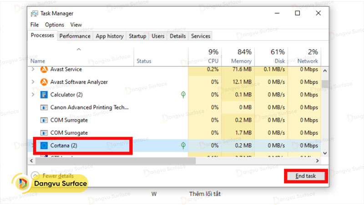
Task: Switch to the Services tab
Action: [x=201, y=36]
